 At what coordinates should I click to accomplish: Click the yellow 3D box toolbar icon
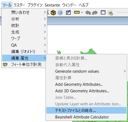tap(53, 13)
